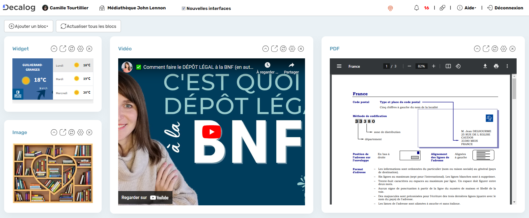Open PDF block settings gear

pyautogui.click(x=504, y=49)
